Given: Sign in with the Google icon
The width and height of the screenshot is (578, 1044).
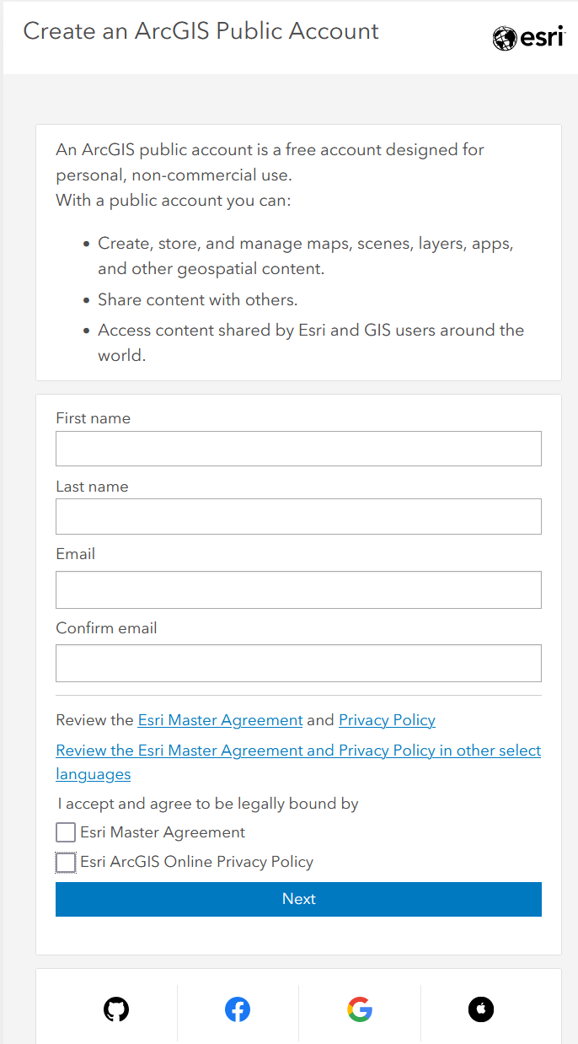Looking at the screenshot, I should click(360, 1009).
